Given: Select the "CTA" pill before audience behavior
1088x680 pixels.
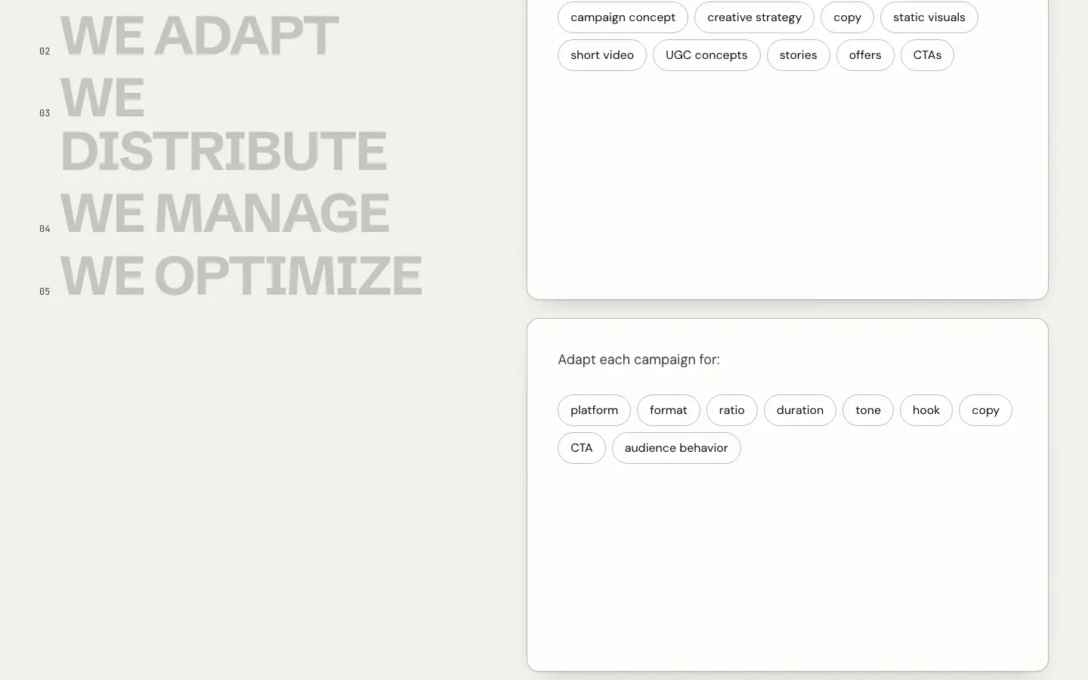Looking at the screenshot, I should click(582, 448).
